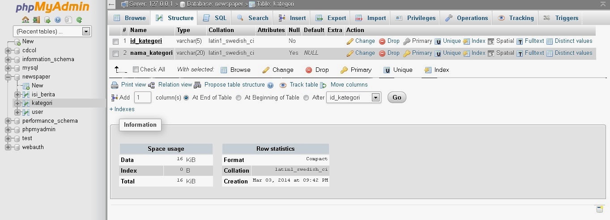
Task: Click Primary in the With selected actions
Action: [356, 70]
